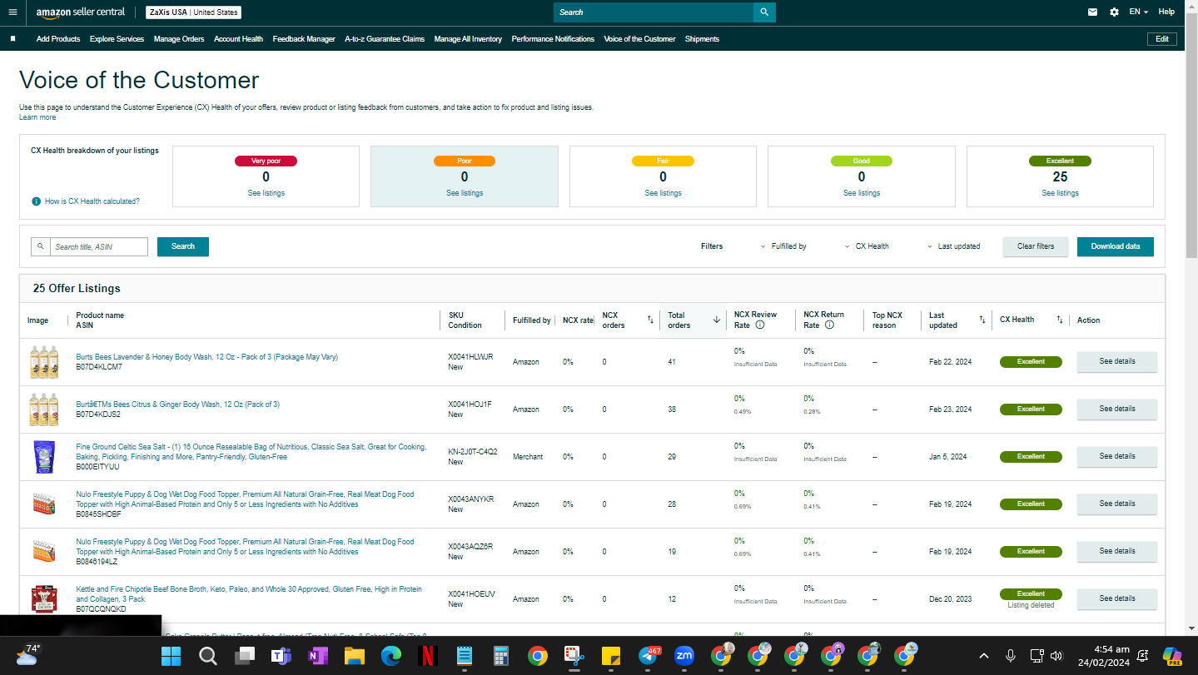This screenshot has width=1198, height=675.
Task: Expand the Last updated filter dropdown
Action: tap(954, 246)
